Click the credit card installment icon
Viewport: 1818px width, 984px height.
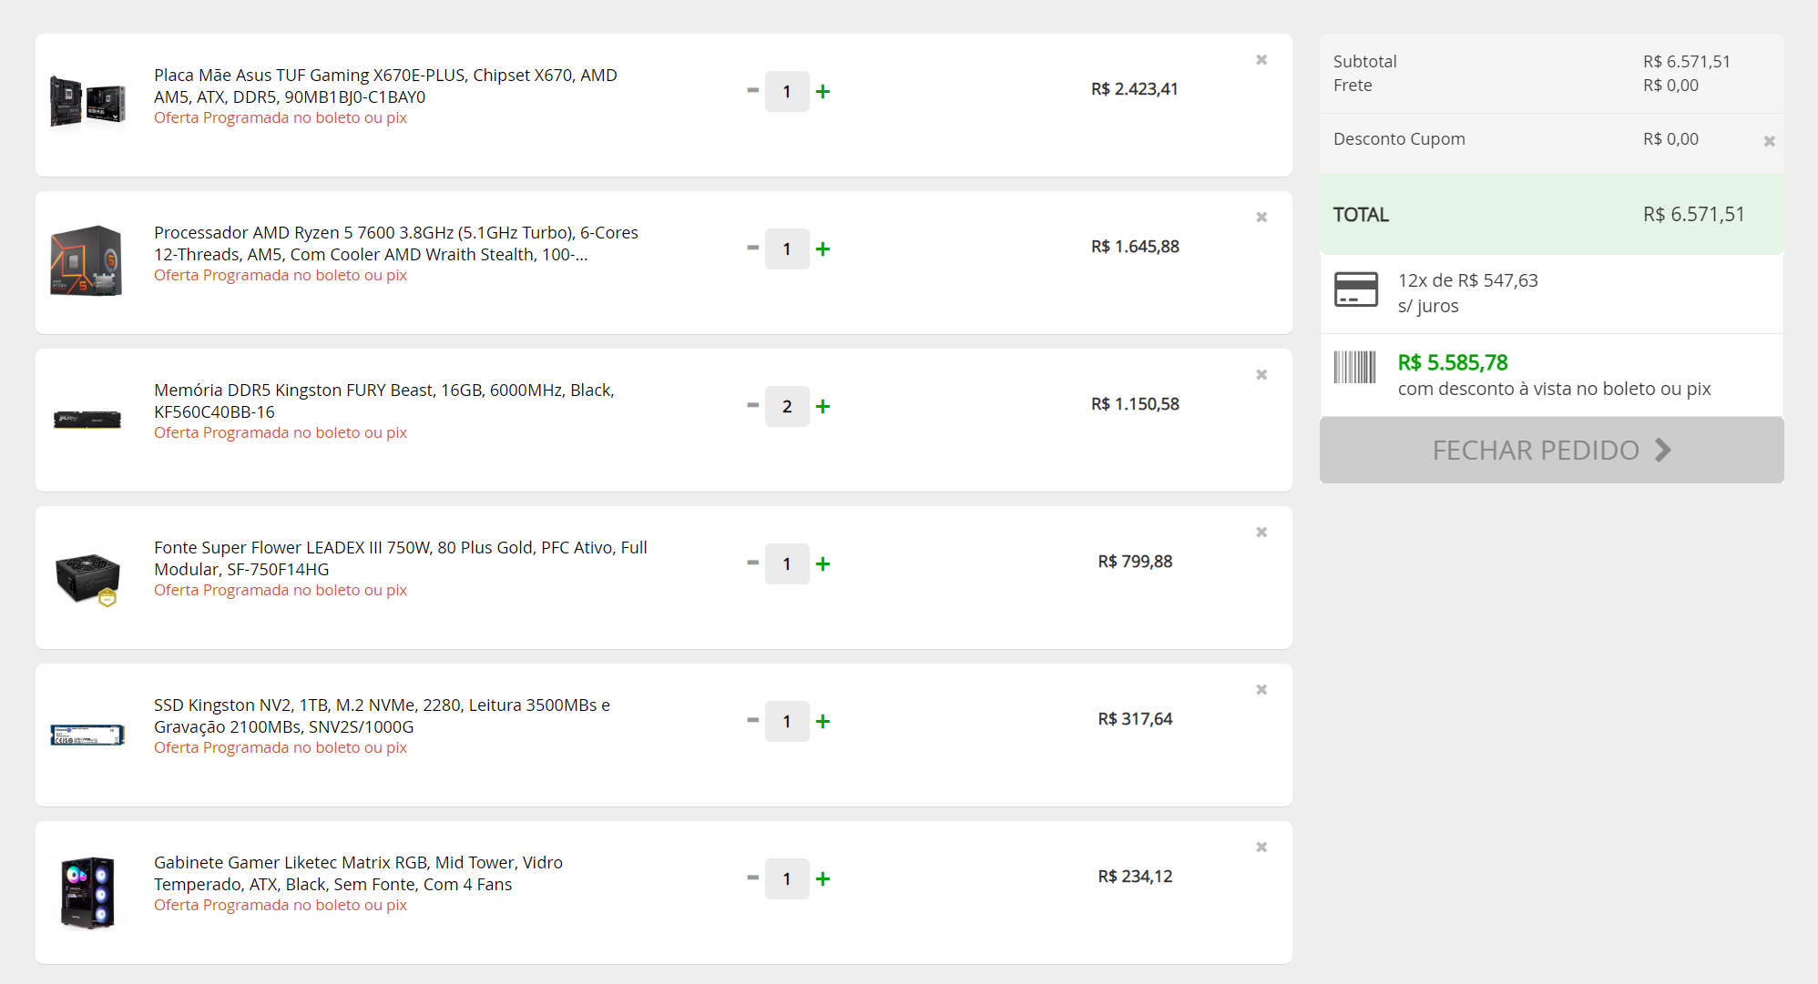[x=1355, y=289]
